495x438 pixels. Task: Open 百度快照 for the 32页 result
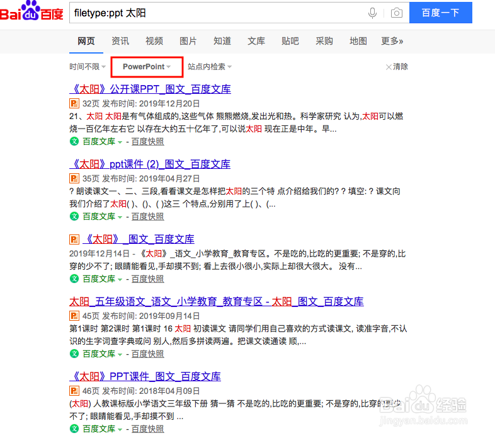coord(148,142)
